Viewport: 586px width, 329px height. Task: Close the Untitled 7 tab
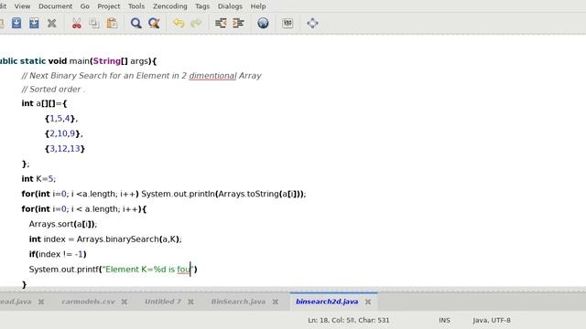tap(190, 302)
